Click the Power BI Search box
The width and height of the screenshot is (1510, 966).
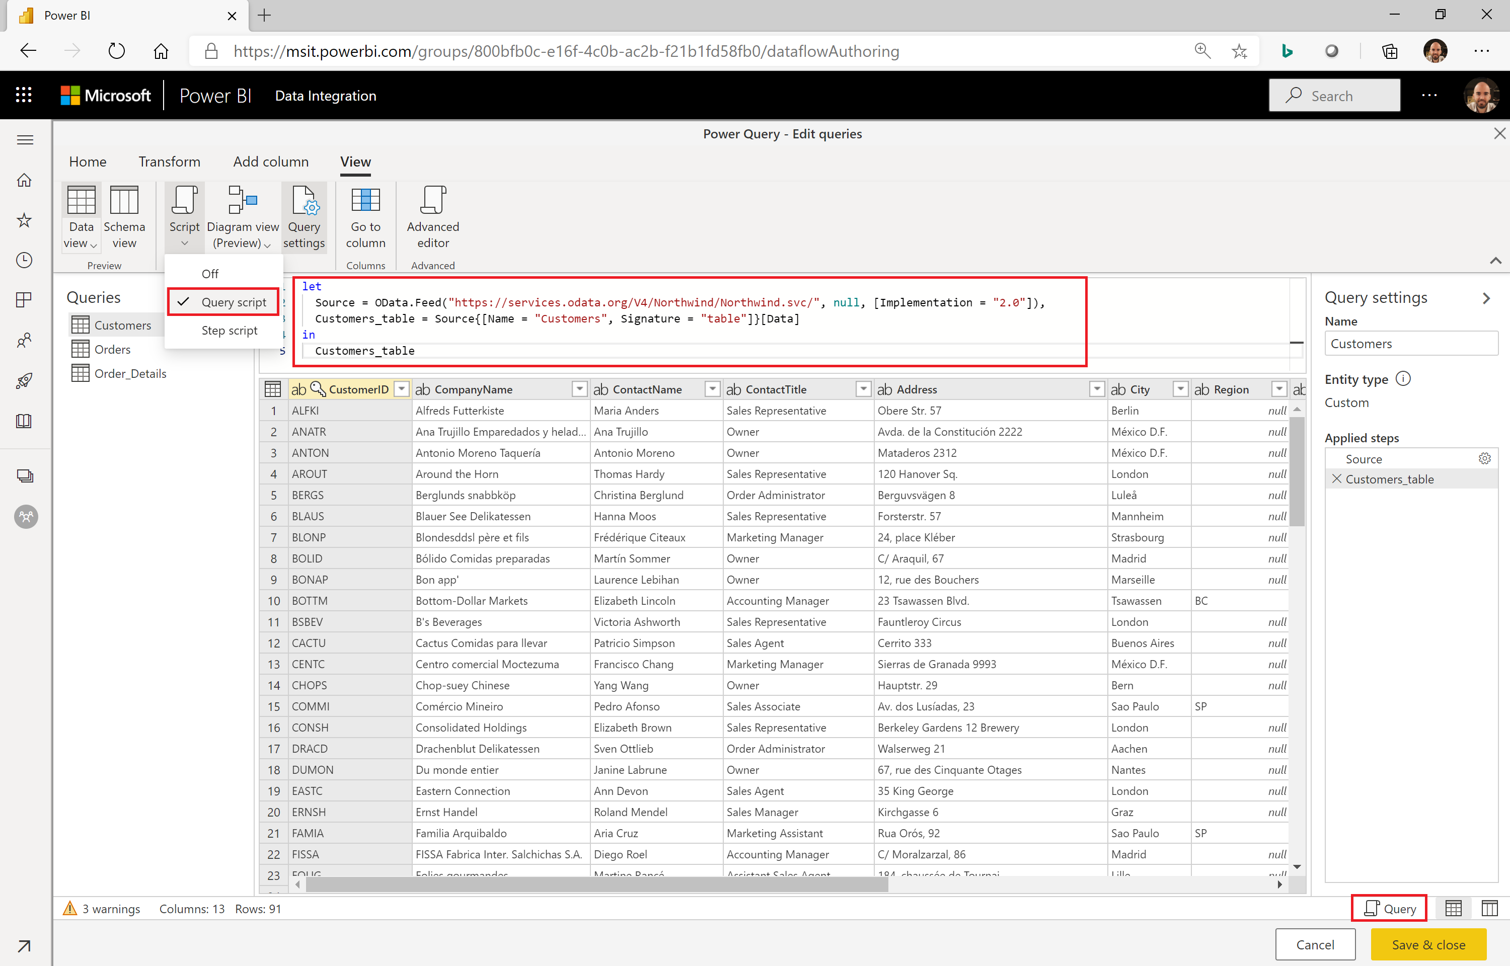1334,96
